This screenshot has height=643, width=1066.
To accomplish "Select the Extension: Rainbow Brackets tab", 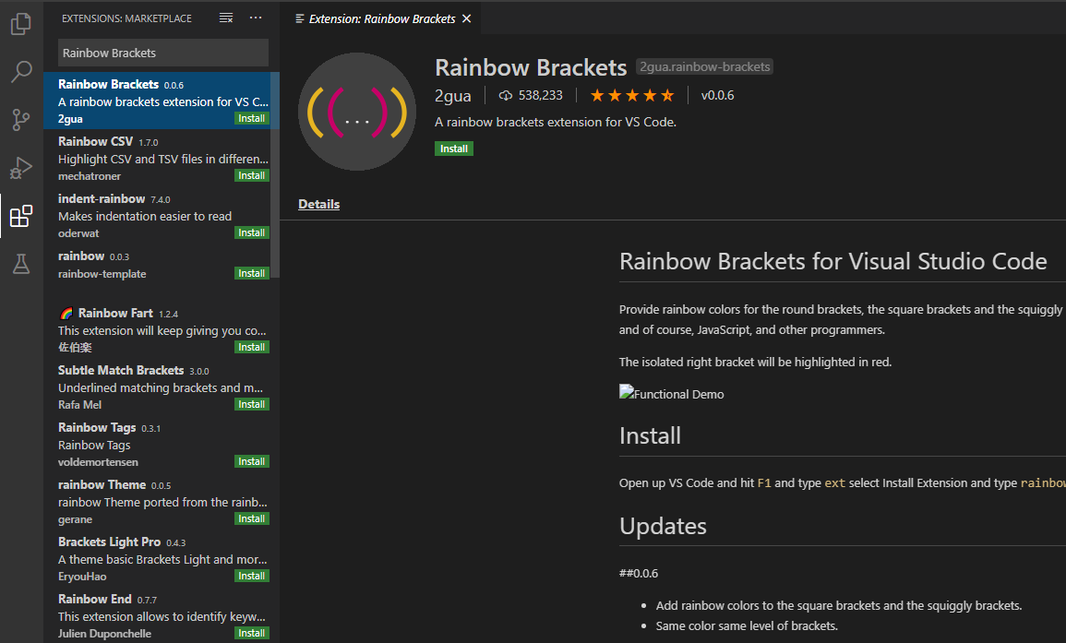I will point(381,19).
